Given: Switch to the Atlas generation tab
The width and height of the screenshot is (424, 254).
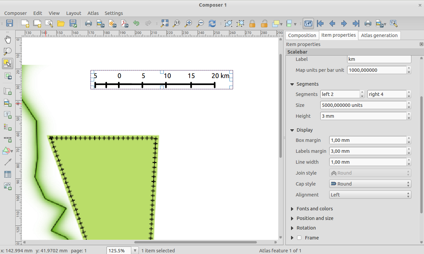Looking at the screenshot, I should (x=379, y=35).
